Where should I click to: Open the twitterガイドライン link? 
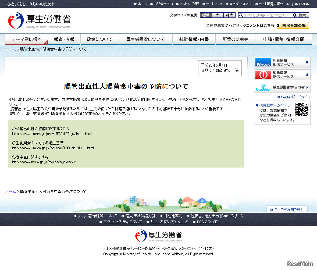click(295, 97)
